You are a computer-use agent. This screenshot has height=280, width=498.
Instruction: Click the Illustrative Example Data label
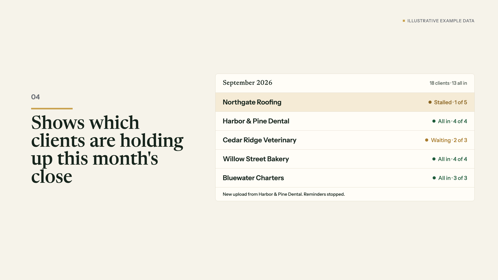441,21
